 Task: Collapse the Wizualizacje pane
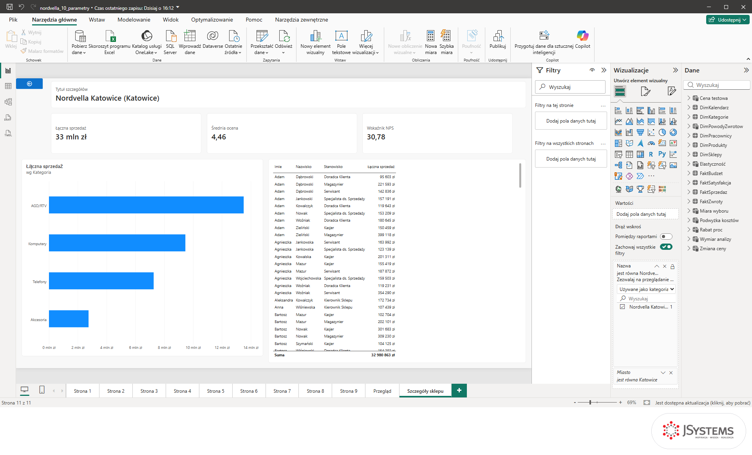tap(676, 70)
